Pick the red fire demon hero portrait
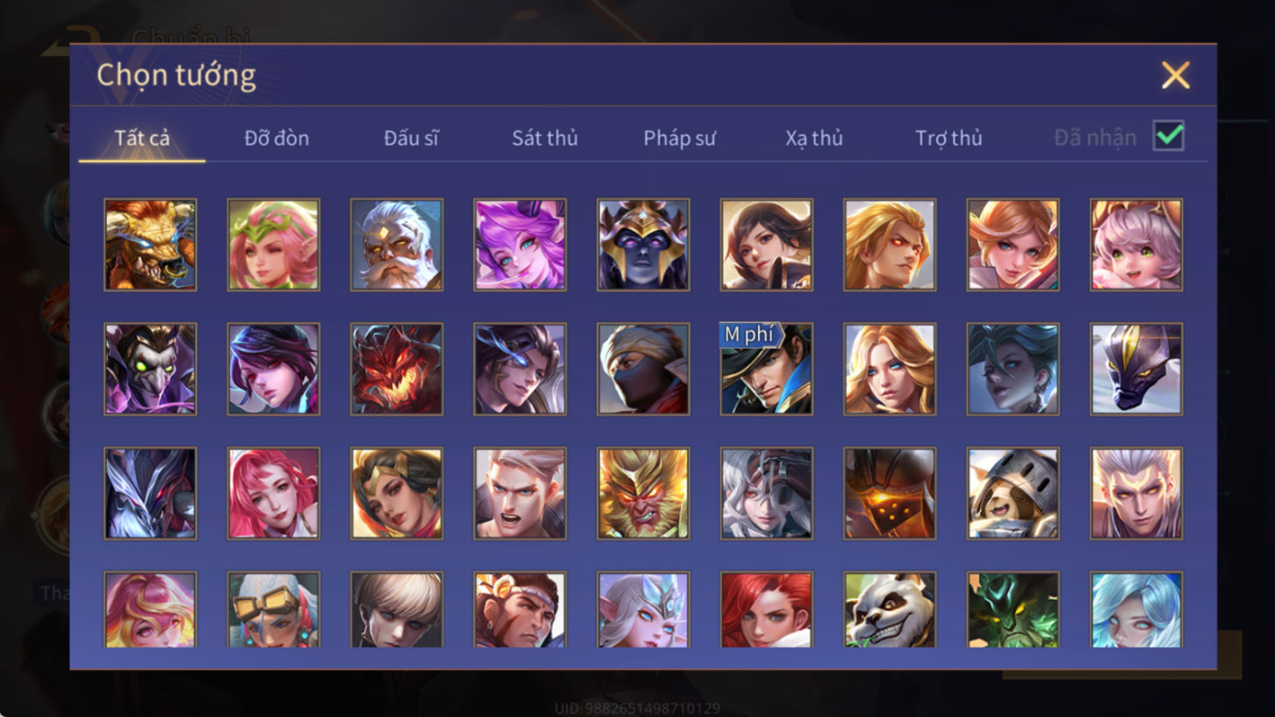Image resolution: width=1275 pixels, height=717 pixels. [x=396, y=368]
